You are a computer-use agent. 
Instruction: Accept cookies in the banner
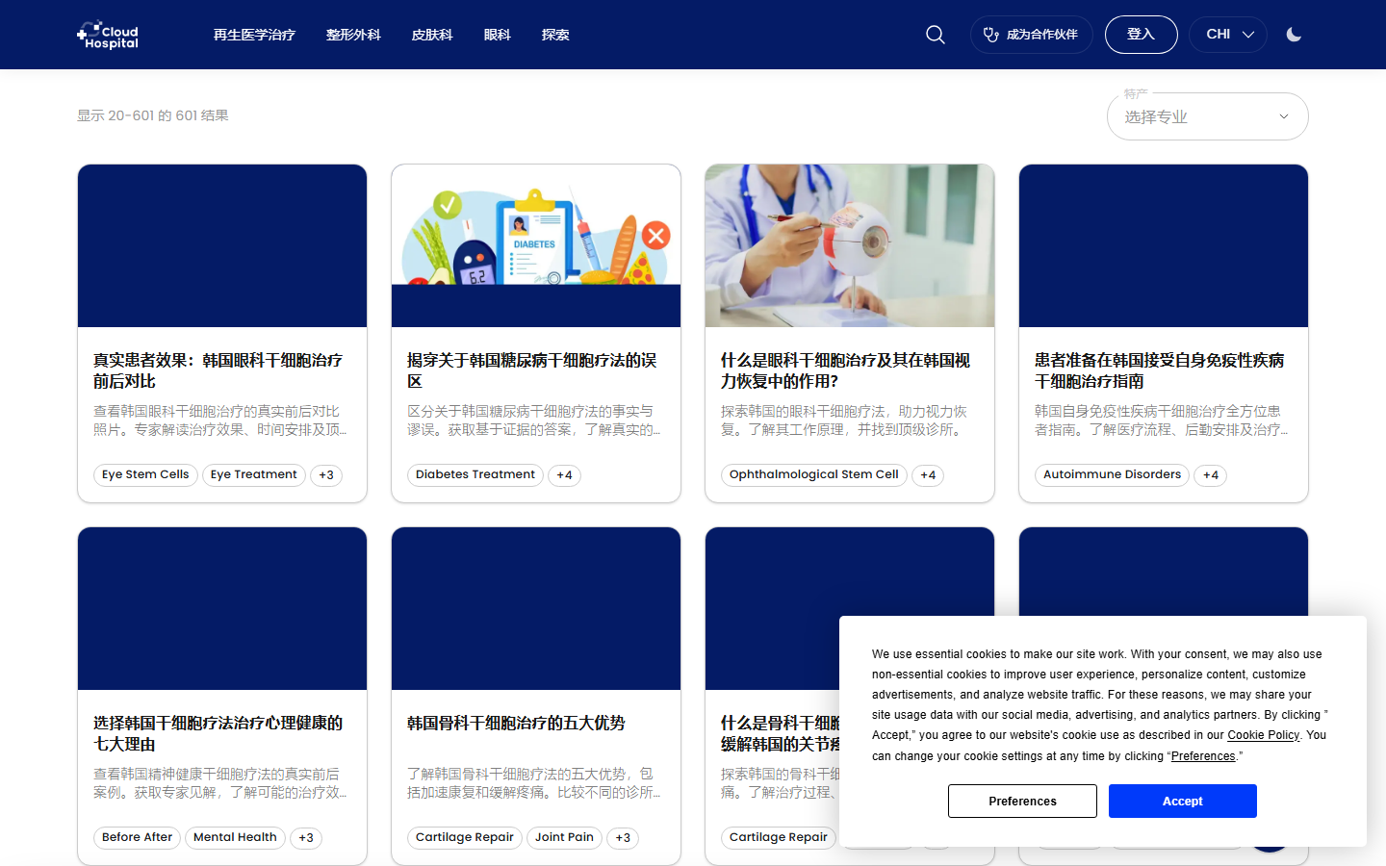point(1182,802)
